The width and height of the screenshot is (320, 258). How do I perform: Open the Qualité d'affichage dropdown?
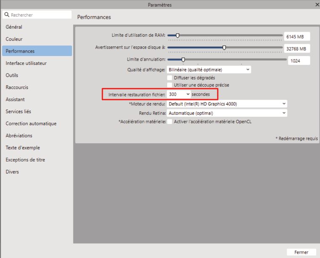pos(209,70)
